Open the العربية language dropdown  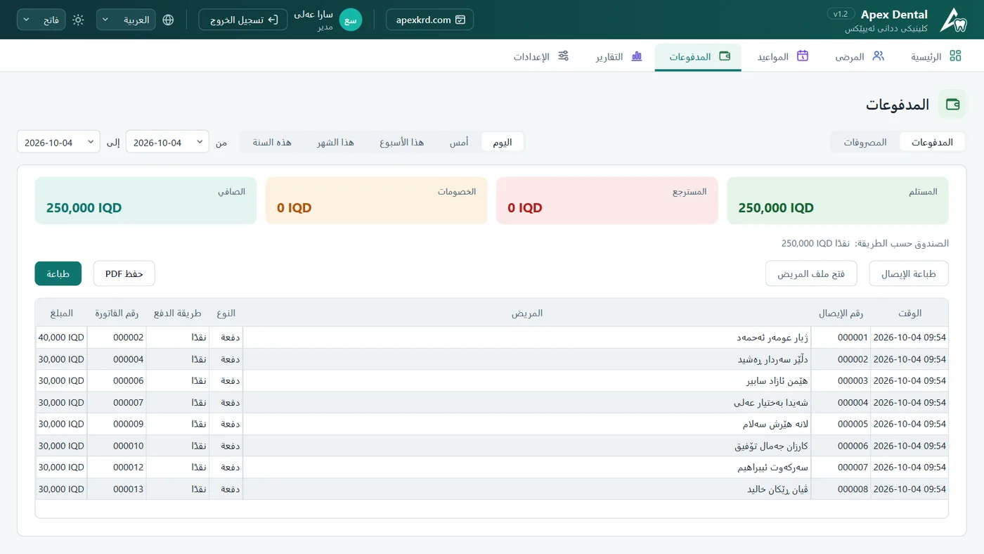coord(126,20)
